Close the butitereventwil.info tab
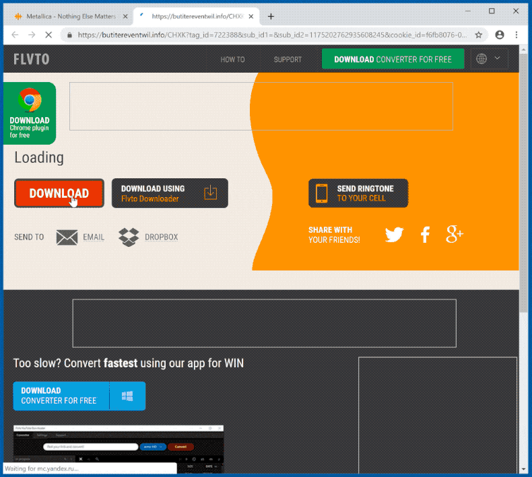The height and width of the screenshot is (477, 532). (x=251, y=16)
